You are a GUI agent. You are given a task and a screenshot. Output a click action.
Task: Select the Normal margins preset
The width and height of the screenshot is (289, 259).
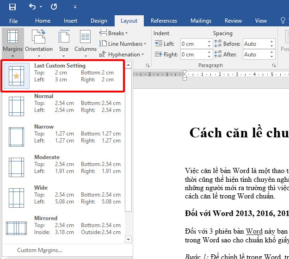click(x=65, y=104)
